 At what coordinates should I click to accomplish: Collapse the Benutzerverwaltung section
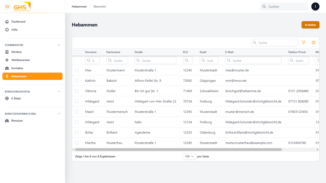pos(59,114)
